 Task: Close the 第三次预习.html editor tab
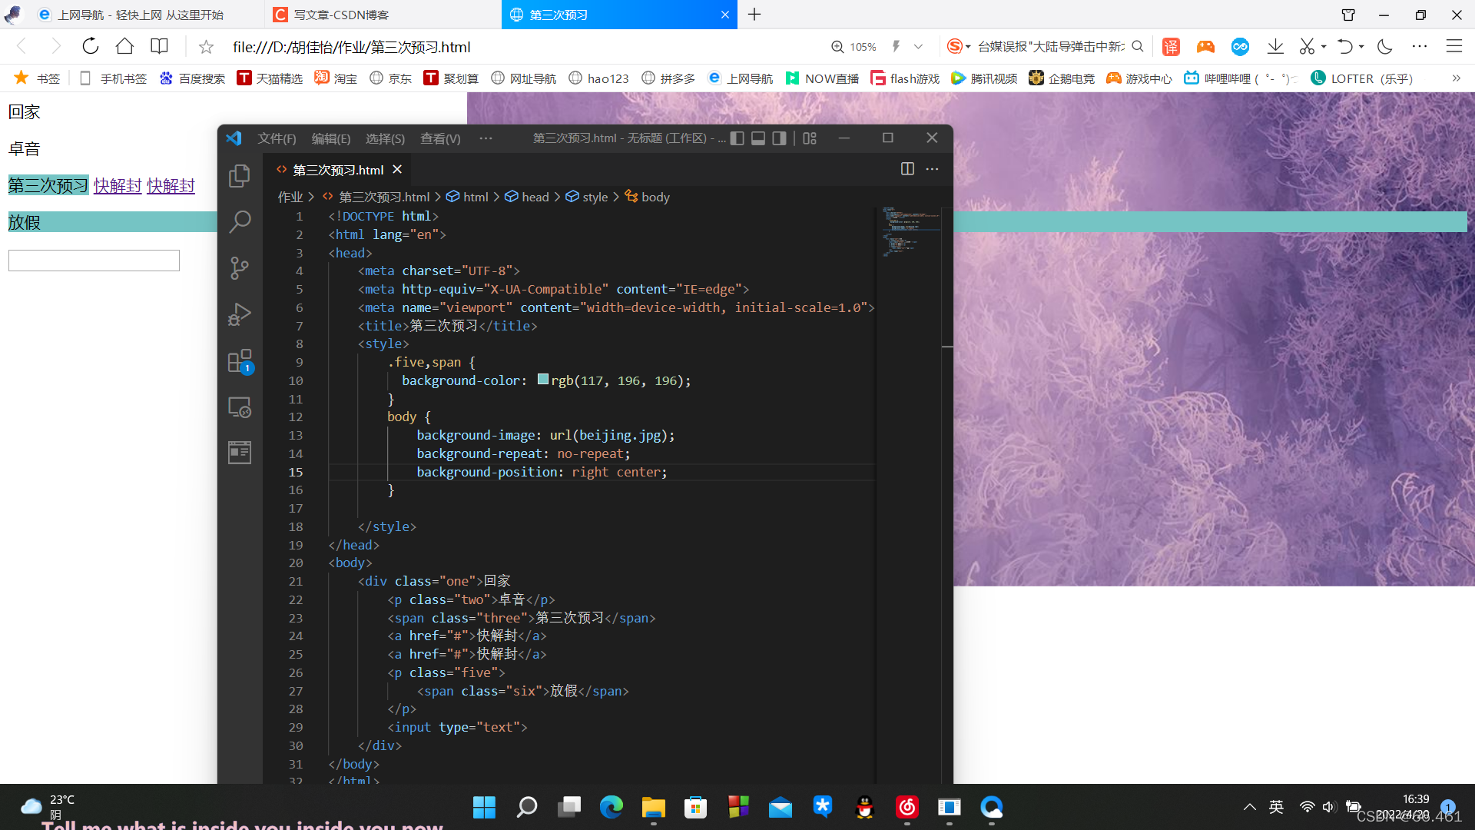coord(397,169)
